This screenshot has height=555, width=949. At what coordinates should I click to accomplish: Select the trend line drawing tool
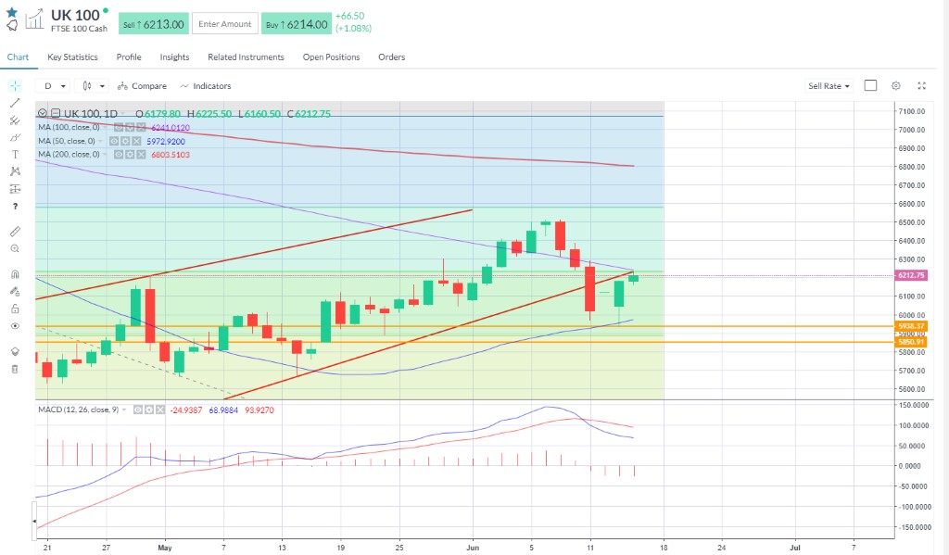coord(15,103)
